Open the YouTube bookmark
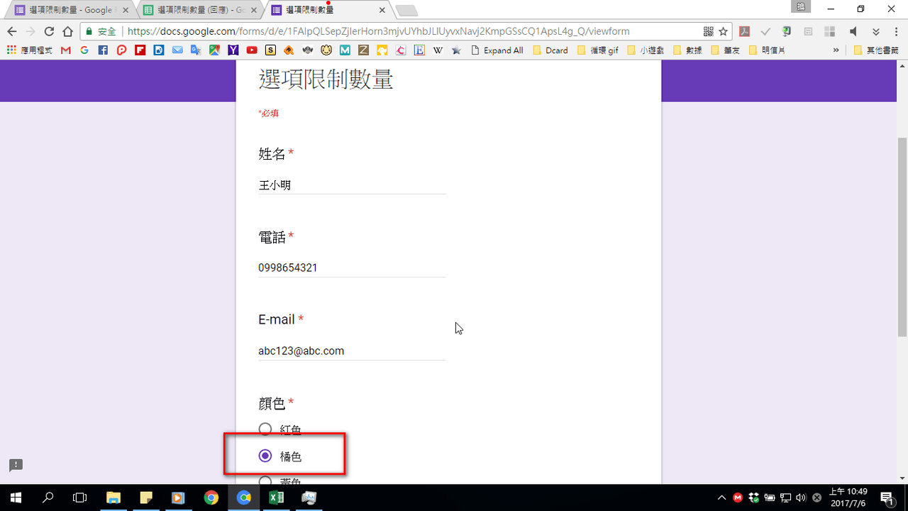 point(252,50)
